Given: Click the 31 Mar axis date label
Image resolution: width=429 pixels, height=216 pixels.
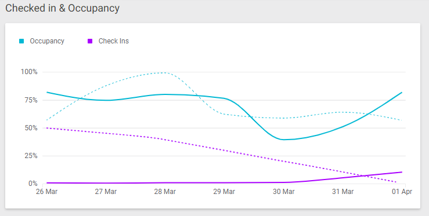Looking at the screenshot, I should [343, 192].
